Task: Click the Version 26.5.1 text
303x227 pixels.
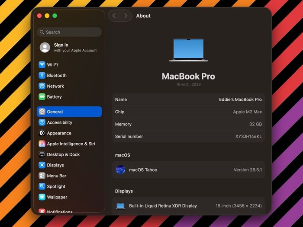Action: pyautogui.click(x=248, y=170)
